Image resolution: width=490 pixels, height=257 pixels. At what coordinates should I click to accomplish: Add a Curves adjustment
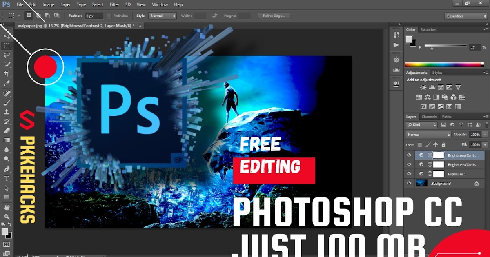point(441,87)
